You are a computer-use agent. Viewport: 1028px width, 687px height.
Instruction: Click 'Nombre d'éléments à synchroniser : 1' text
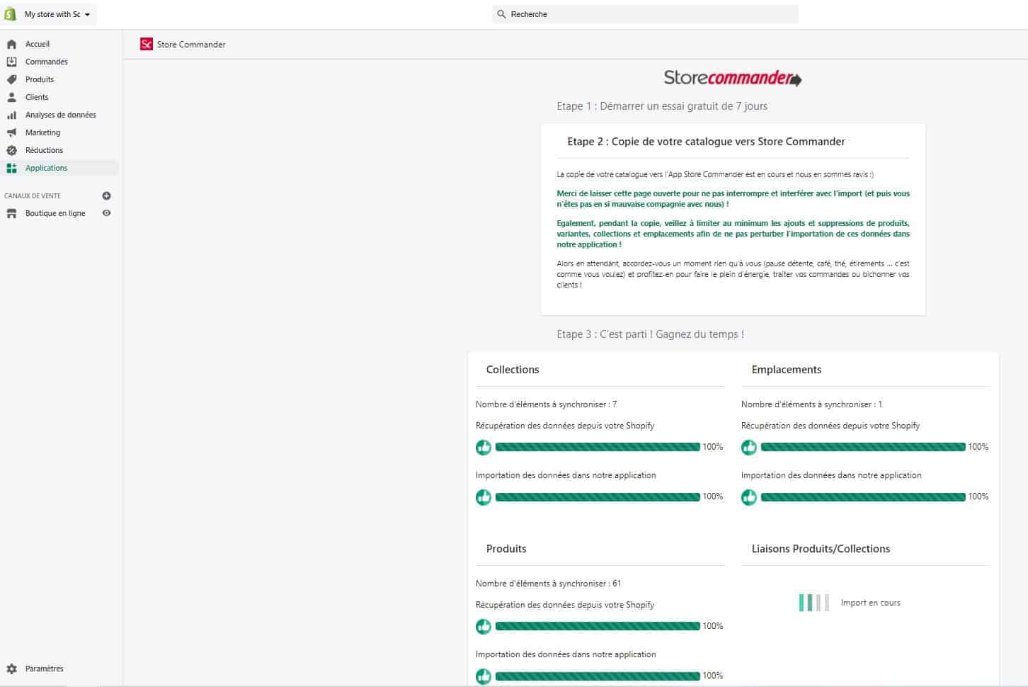coord(811,404)
